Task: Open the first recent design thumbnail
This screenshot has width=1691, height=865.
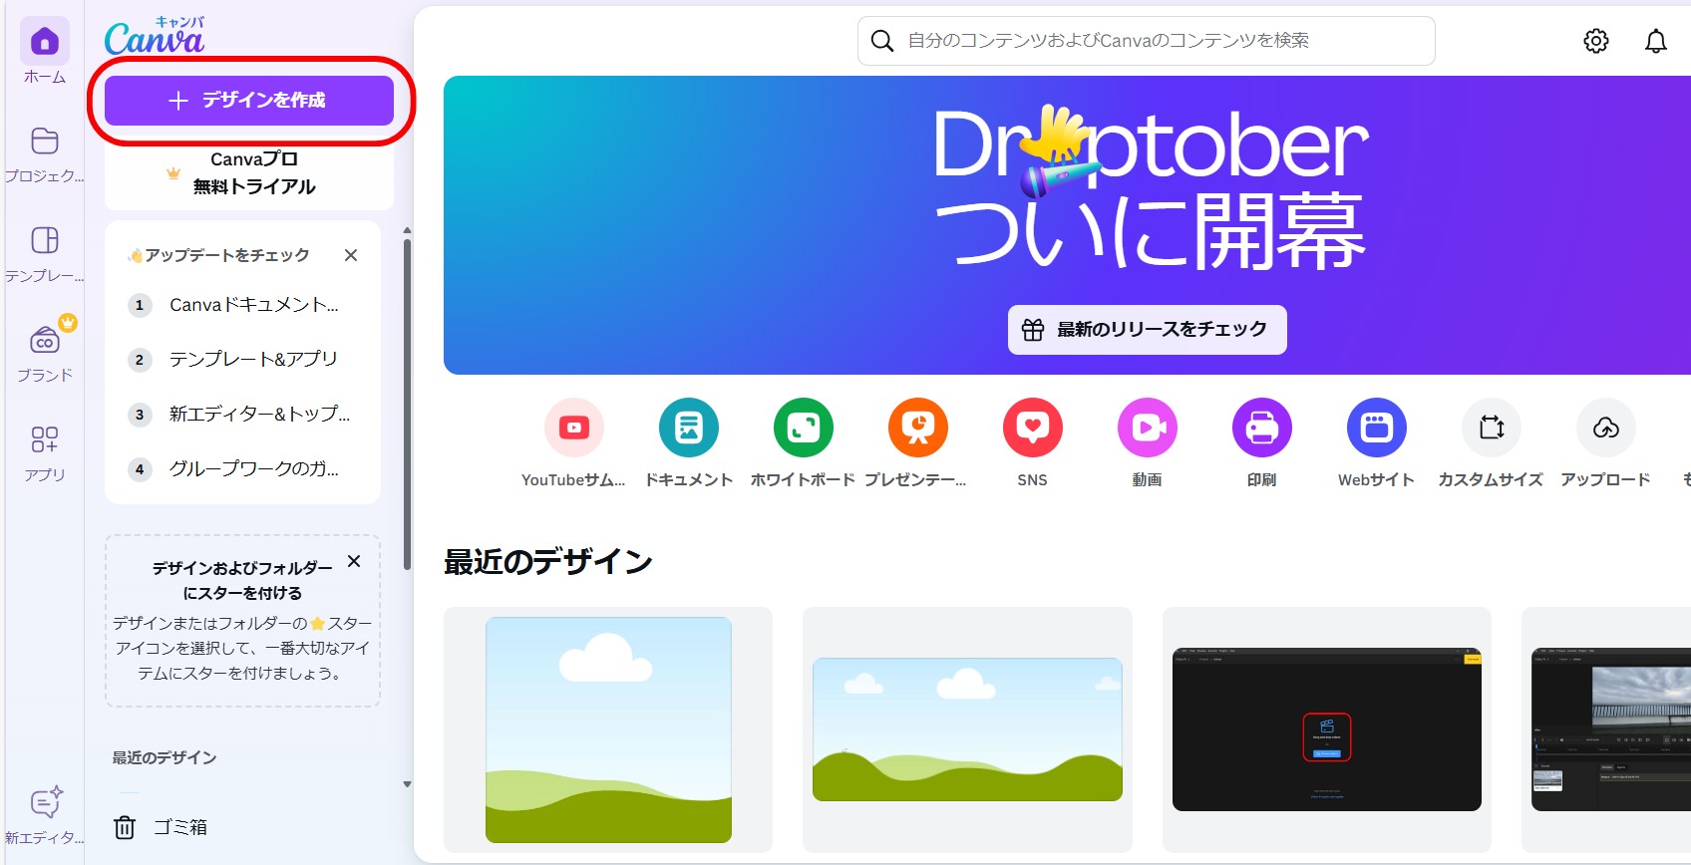Action: pyautogui.click(x=608, y=729)
